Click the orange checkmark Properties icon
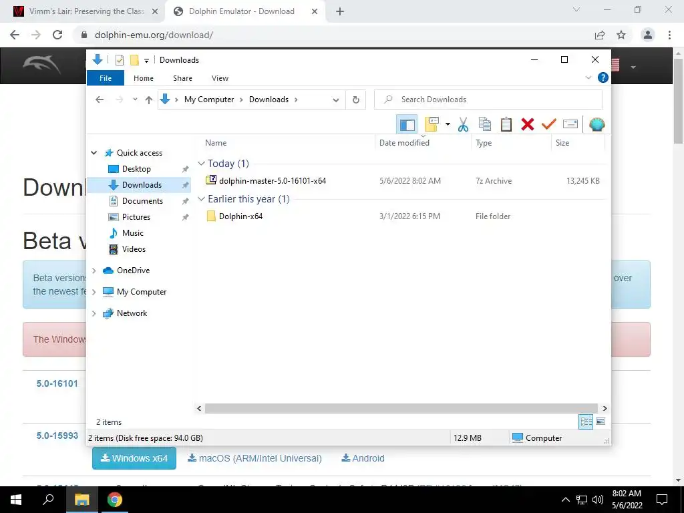This screenshot has width=684, height=513. click(549, 125)
